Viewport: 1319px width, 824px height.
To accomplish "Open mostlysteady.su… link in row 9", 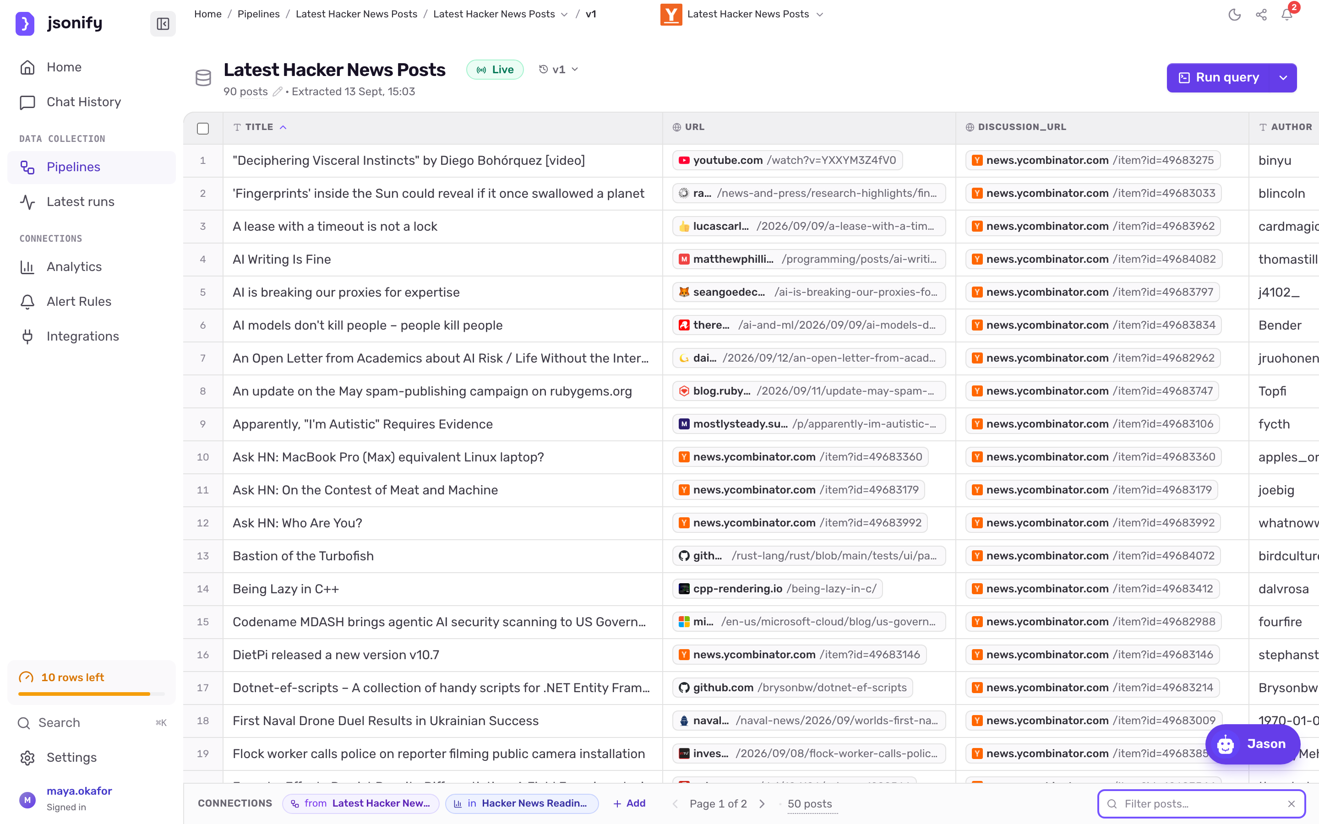I will (x=809, y=424).
